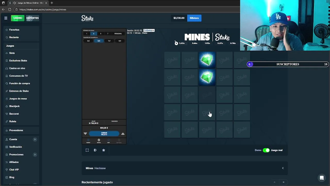
Task: Go back in browser history
Action: coord(3,10)
